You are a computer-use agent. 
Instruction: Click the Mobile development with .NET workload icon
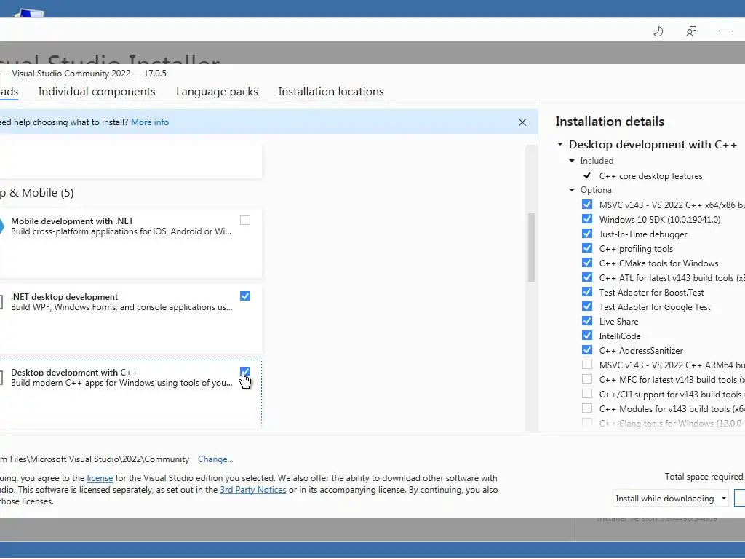2,226
